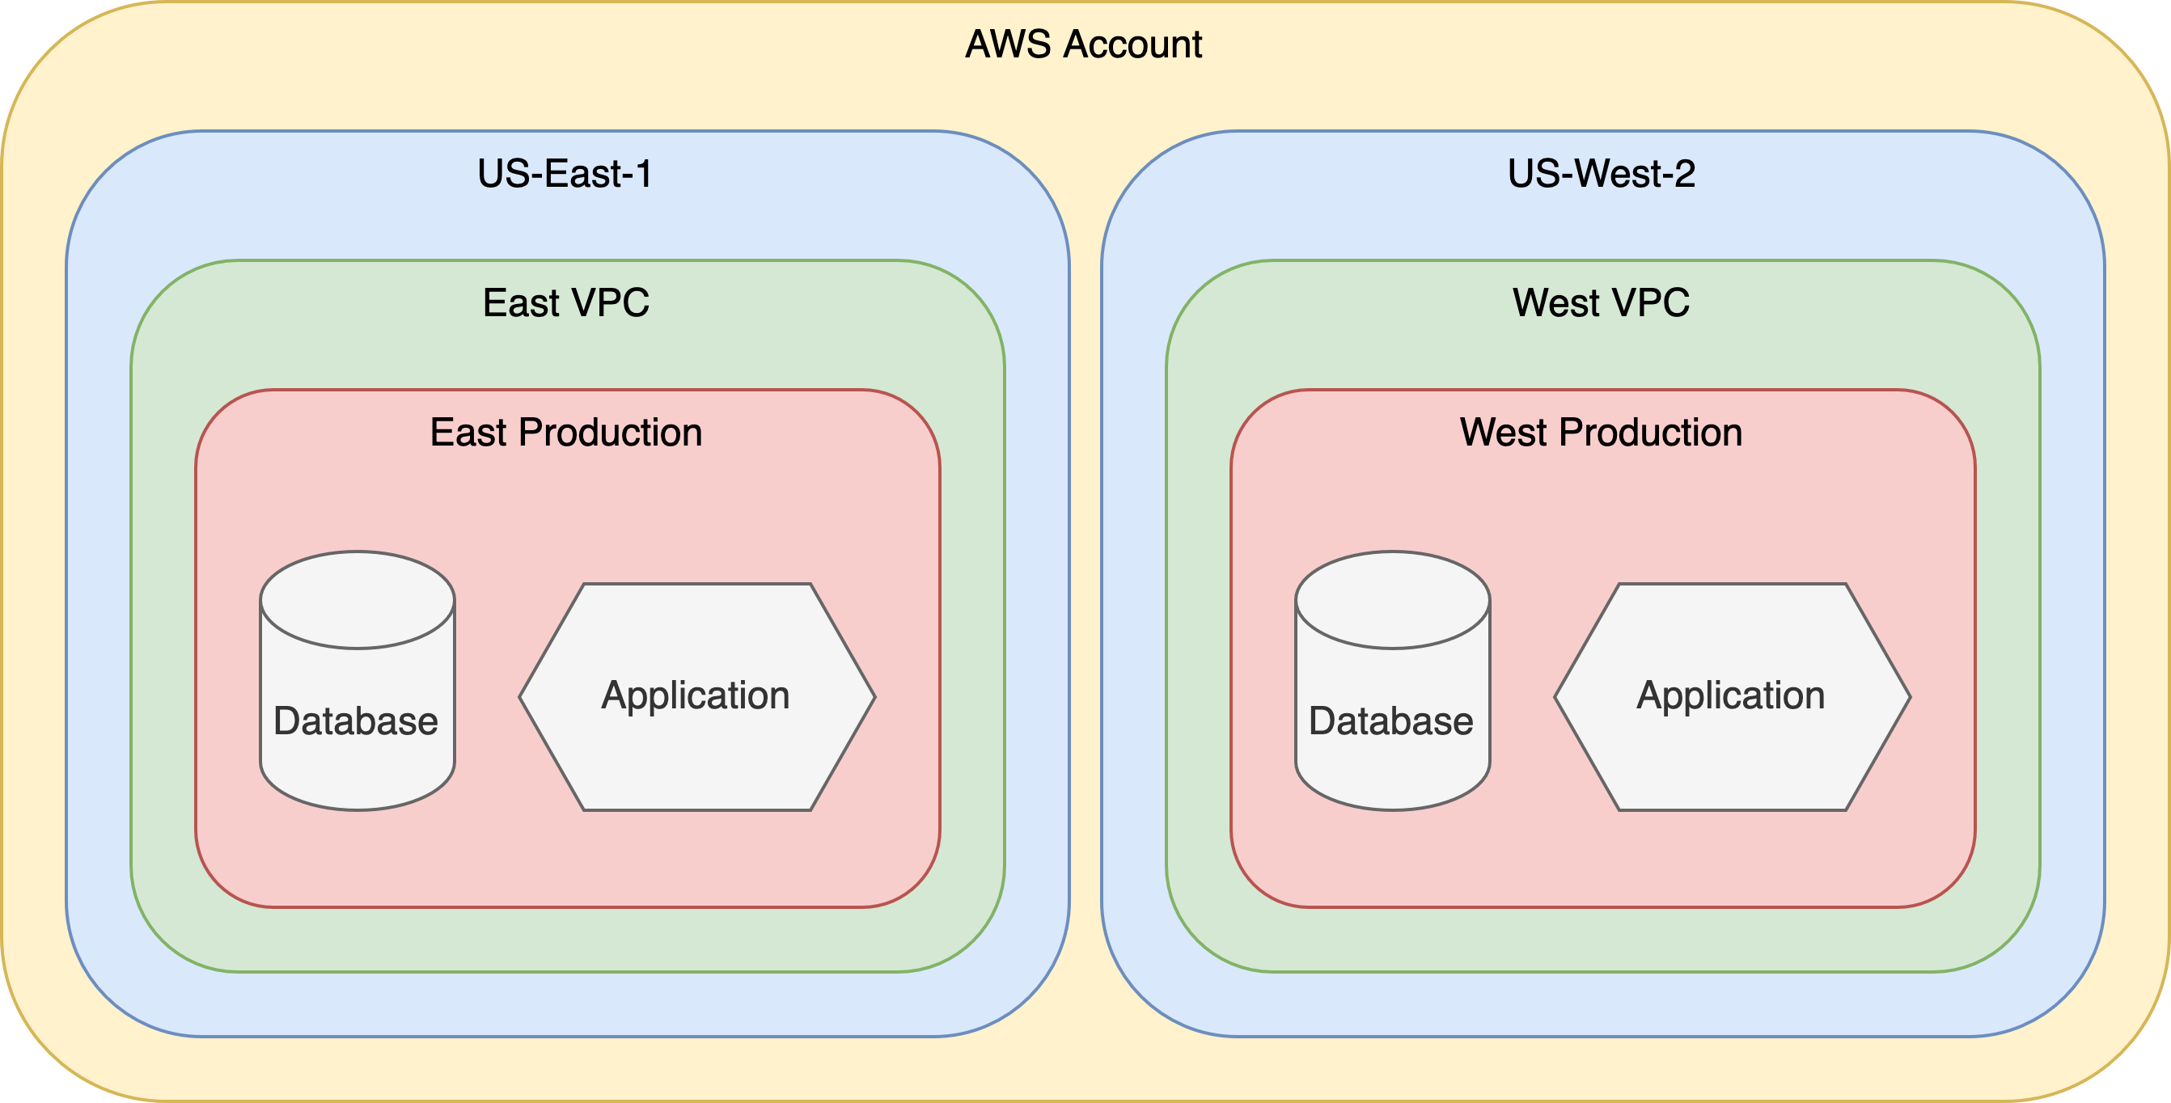Click the US-West-2 region label

click(x=1602, y=174)
